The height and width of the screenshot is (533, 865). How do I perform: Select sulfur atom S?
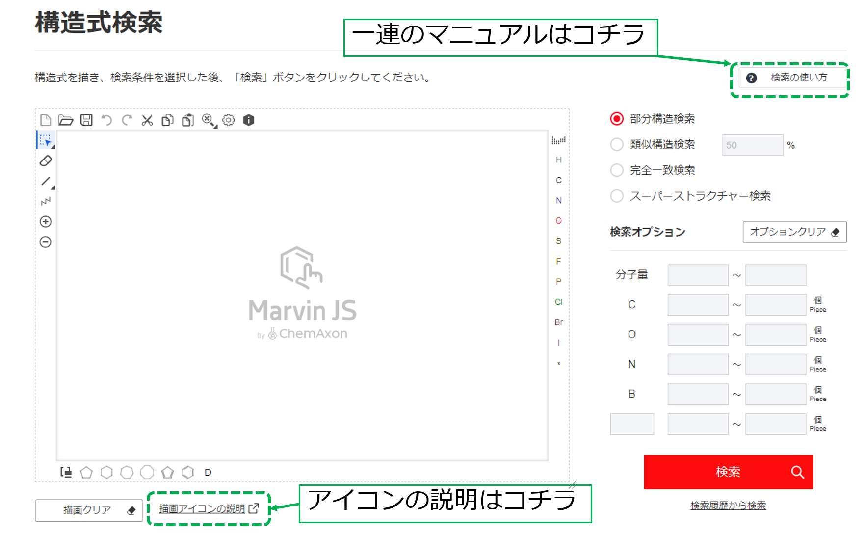click(558, 241)
